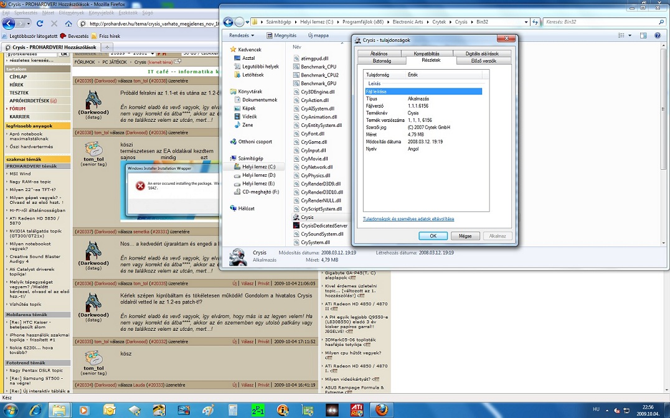Stop loading with Firefox's X icon

point(54,24)
